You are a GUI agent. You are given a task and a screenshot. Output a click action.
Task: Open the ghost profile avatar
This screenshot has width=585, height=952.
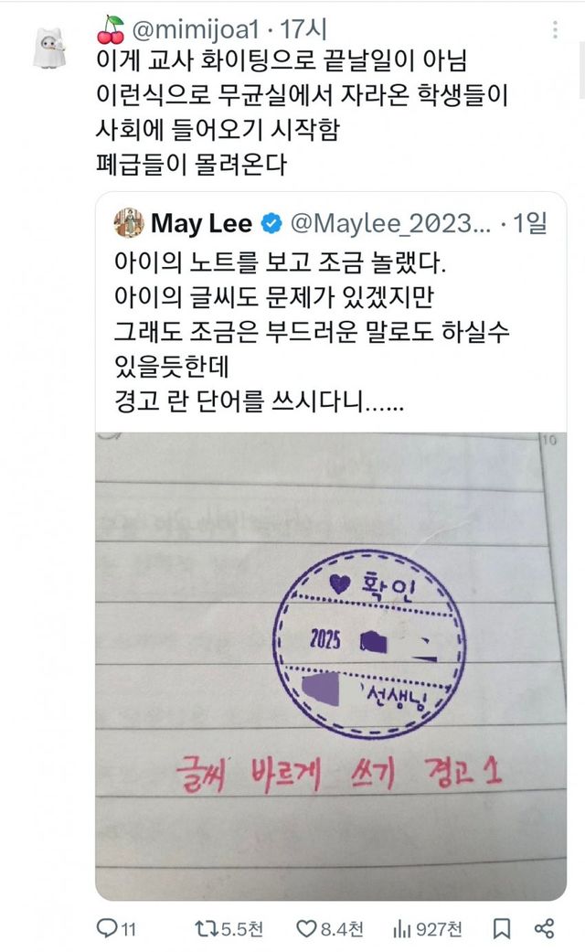click(49, 48)
